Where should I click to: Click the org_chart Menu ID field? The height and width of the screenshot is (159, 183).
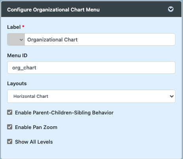pyautogui.click(x=91, y=67)
